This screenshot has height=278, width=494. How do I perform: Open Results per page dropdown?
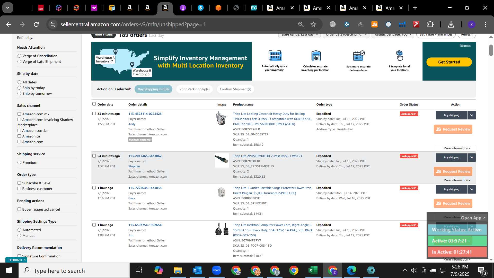point(393,35)
